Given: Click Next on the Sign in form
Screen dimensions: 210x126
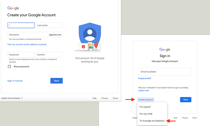Looking at the screenshot, I should point(186,100).
